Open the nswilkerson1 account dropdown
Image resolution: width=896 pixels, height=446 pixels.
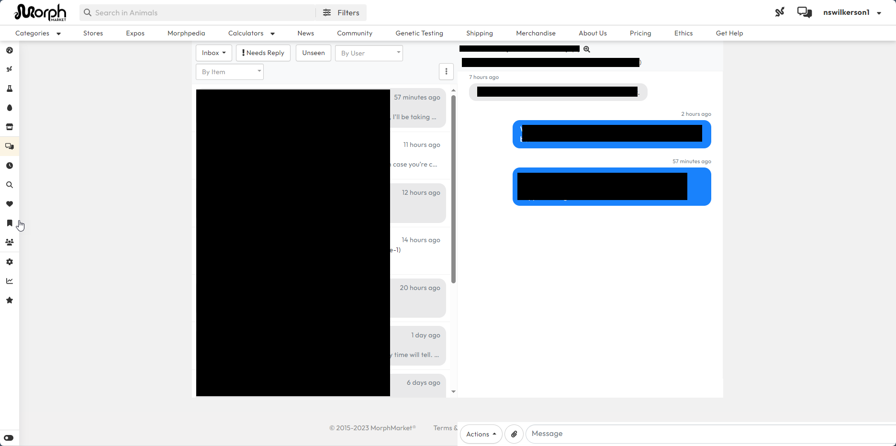tap(852, 12)
